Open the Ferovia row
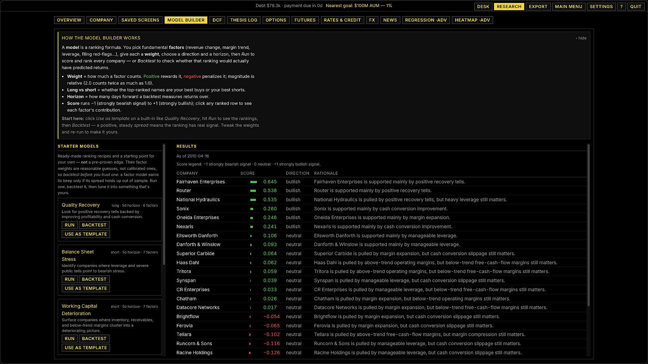648x364 pixels. tap(381, 326)
